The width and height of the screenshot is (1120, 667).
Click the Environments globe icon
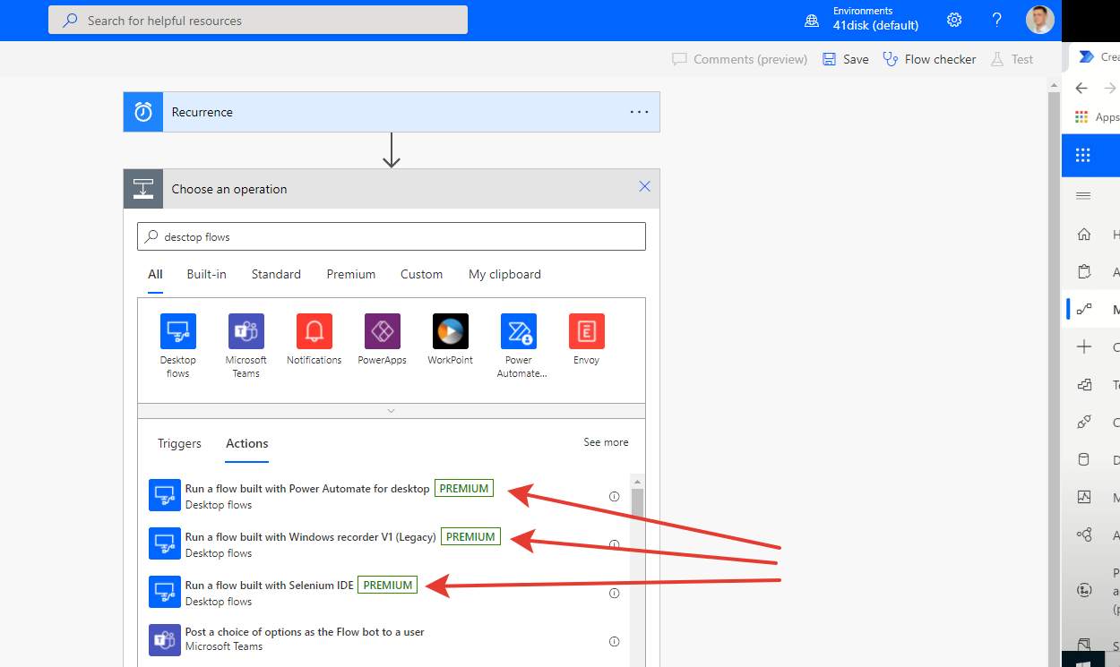812,21
